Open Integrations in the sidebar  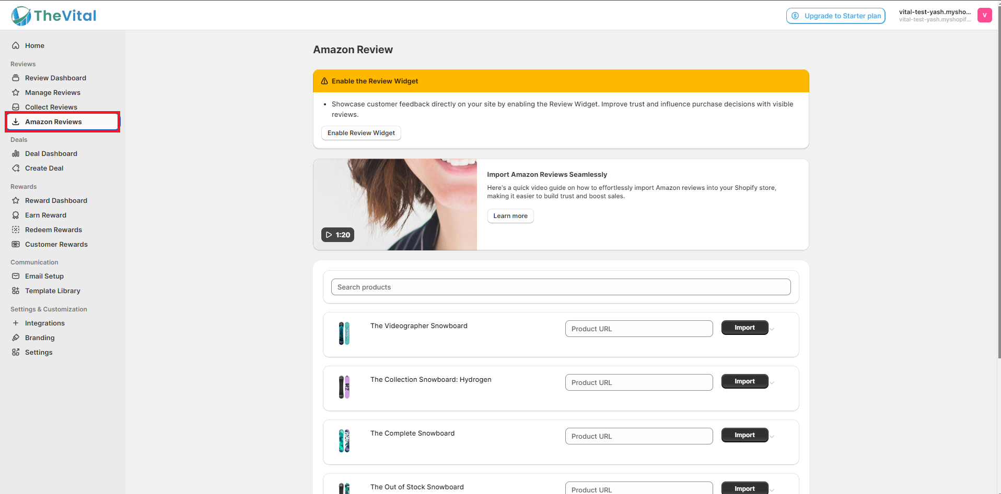pos(45,323)
